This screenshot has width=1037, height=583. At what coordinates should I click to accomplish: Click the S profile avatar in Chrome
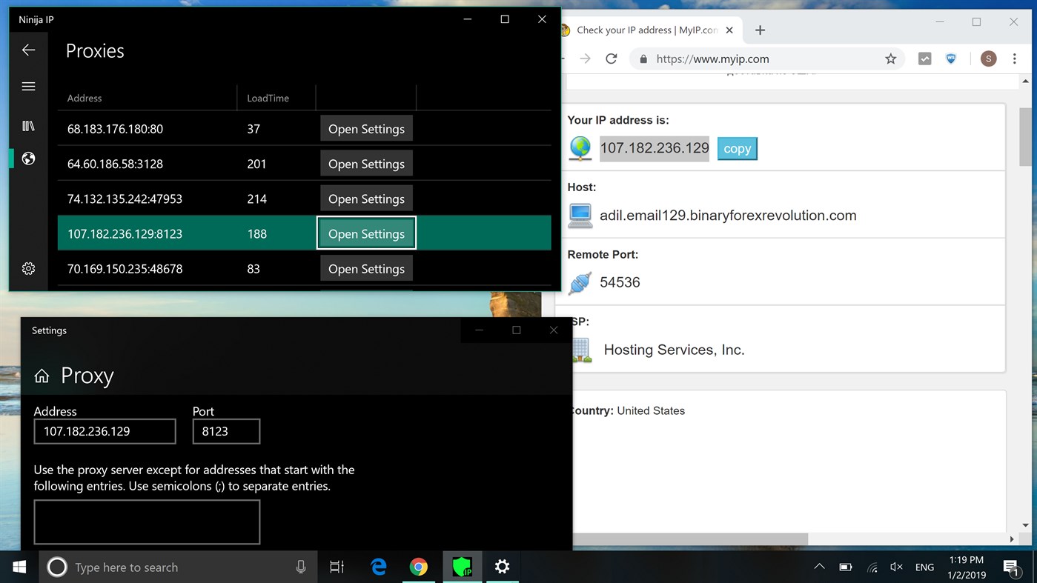click(x=988, y=58)
